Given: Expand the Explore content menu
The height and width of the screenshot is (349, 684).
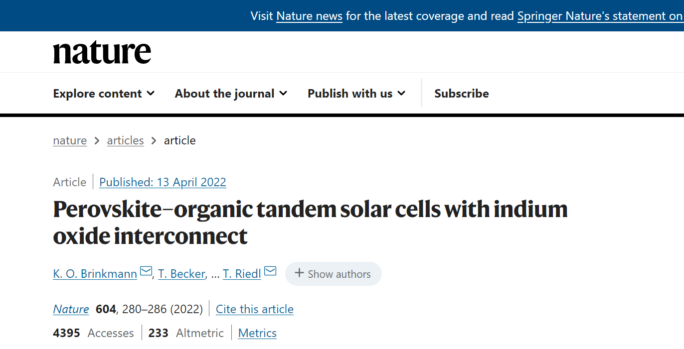Looking at the screenshot, I should pyautogui.click(x=104, y=94).
